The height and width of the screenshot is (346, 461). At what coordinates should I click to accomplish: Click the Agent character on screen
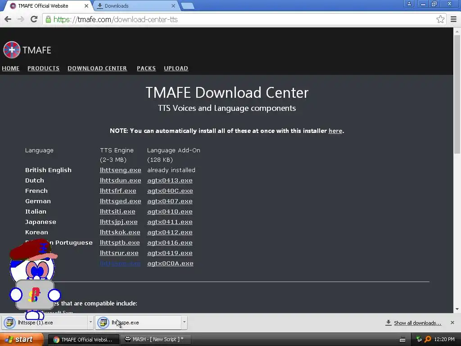[x=34, y=279]
